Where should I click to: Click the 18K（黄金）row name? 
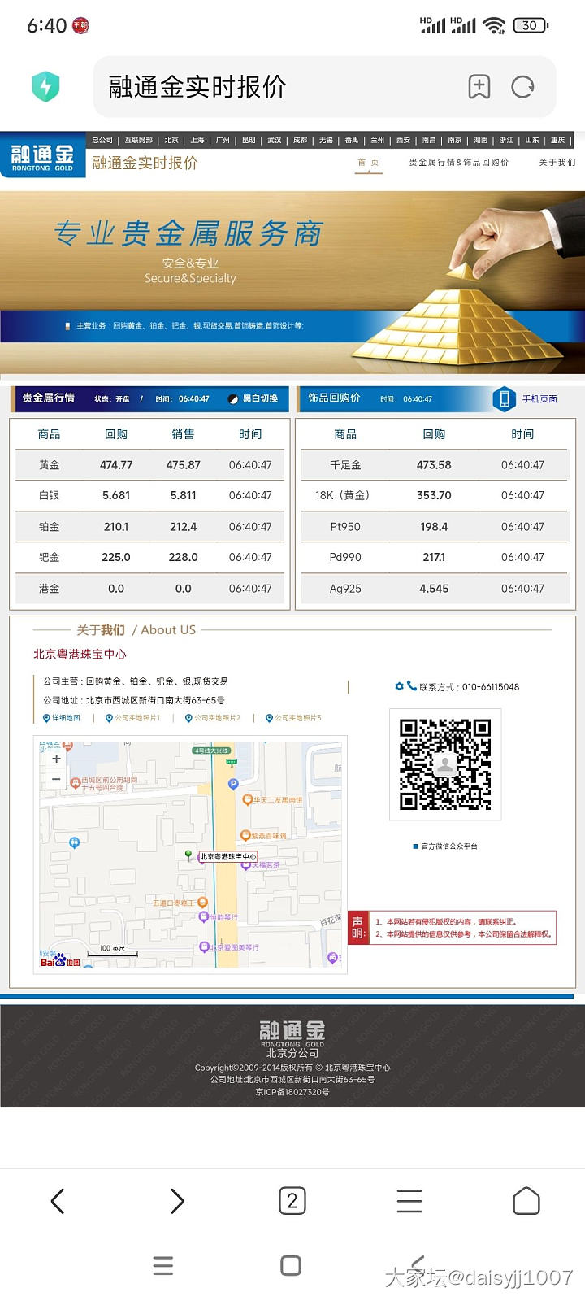click(344, 495)
